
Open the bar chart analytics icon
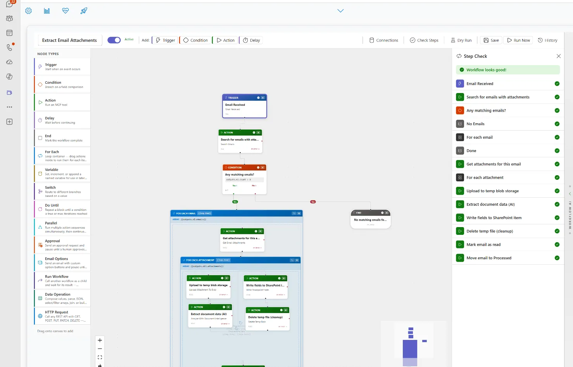[x=47, y=11]
